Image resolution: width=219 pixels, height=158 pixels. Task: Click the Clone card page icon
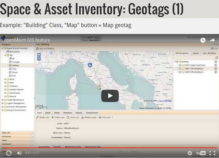pyautogui.click(x=68, y=117)
